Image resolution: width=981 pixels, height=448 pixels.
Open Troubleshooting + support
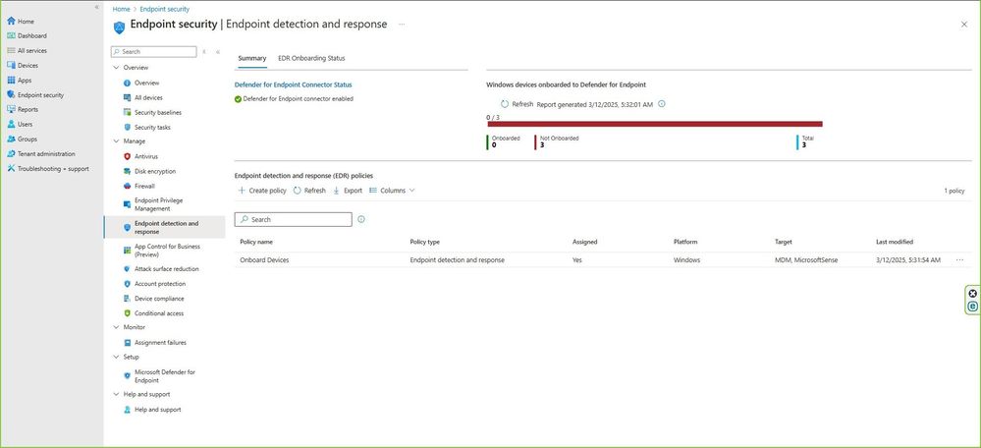click(x=48, y=168)
